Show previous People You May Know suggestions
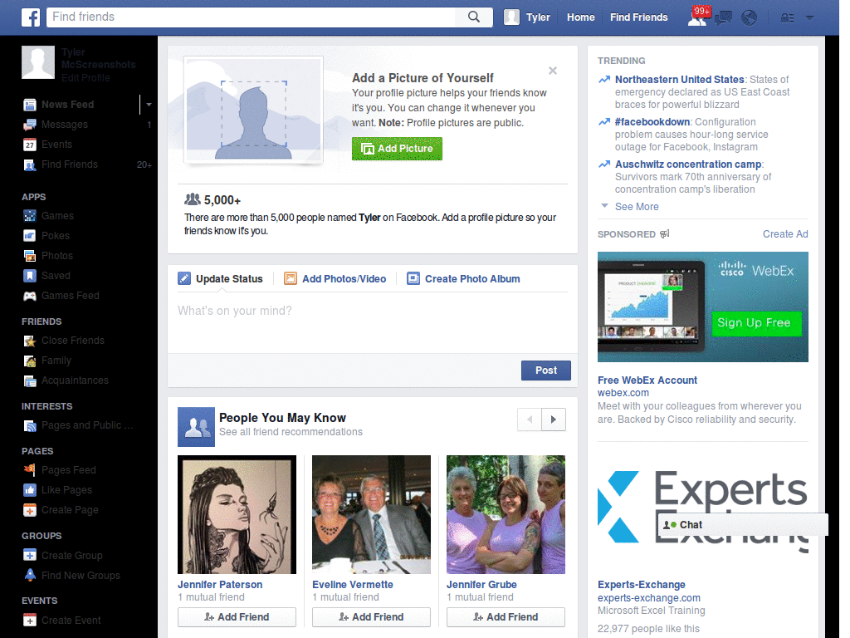Viewport: 850px width, 638px height. pyautogui.click(x=530, y=420)
